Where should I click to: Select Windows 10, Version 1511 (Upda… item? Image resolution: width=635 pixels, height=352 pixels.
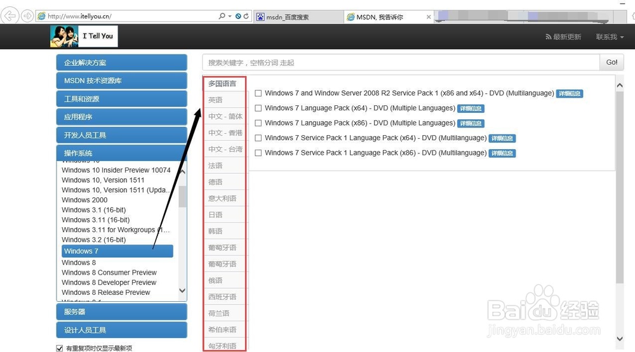(x=115, y=190)
